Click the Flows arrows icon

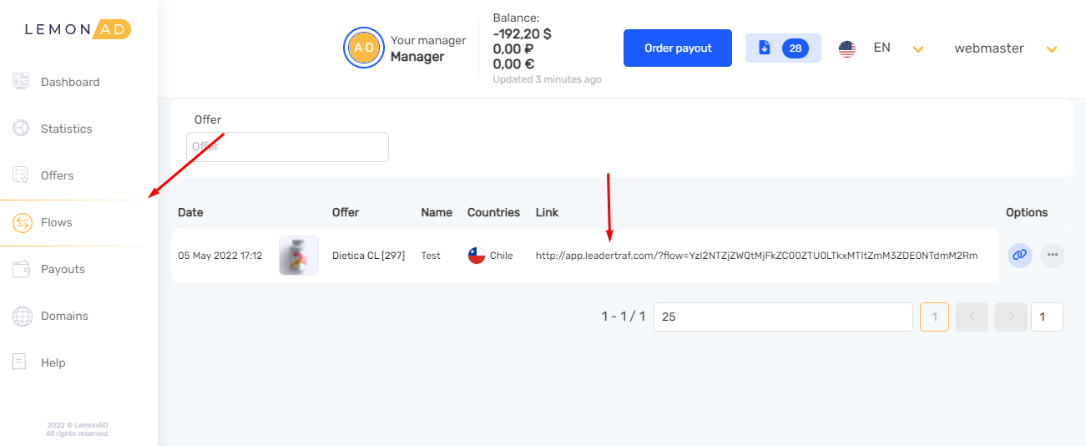(x=21, y=222)
